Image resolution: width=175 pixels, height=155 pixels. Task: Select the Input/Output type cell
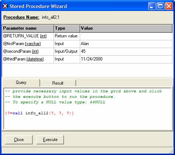point(67,51)
